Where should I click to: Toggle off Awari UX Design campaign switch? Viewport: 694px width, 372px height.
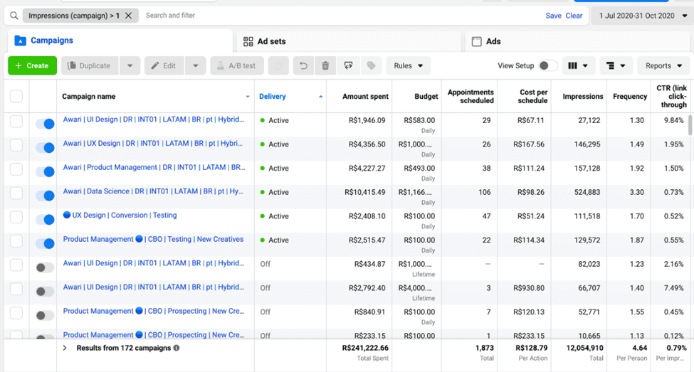pos(45,148)
